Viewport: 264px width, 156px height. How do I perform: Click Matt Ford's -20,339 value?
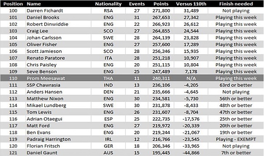click(191, 126)
